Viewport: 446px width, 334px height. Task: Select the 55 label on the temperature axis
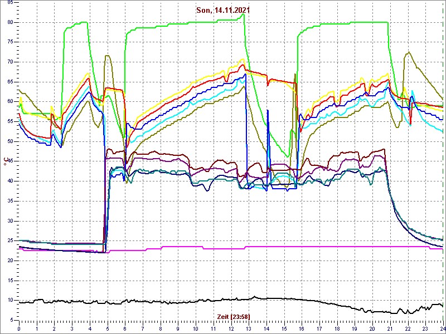coord(9,121)
